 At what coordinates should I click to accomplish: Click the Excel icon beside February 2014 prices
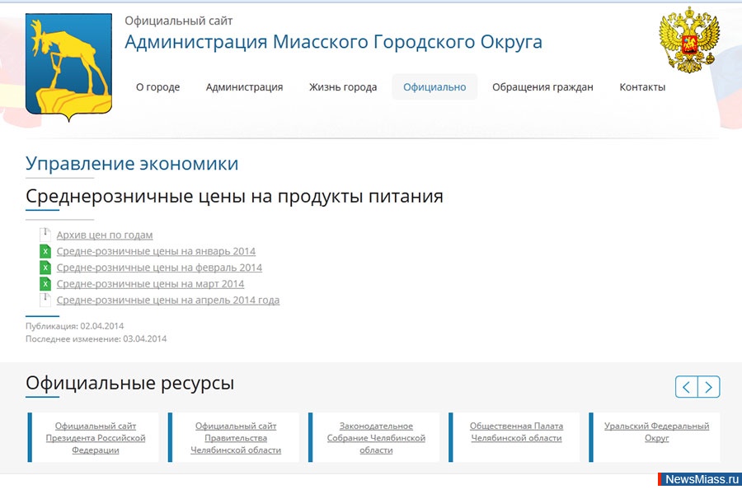[45, 268]
